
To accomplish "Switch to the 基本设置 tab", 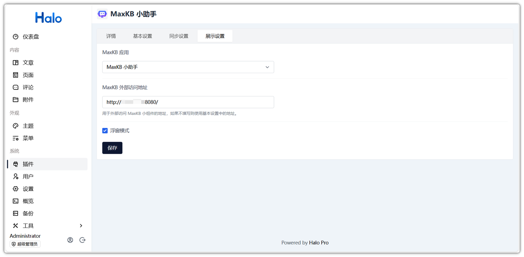I will click(142, 36).
